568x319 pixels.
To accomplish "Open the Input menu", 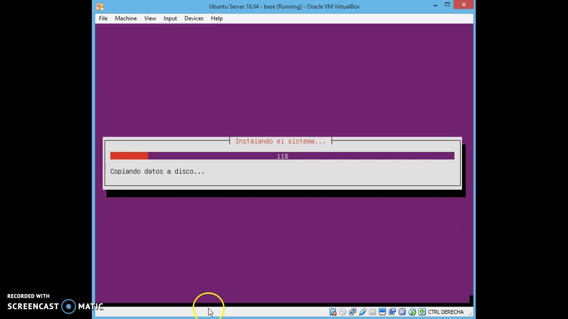I will 170,18.
